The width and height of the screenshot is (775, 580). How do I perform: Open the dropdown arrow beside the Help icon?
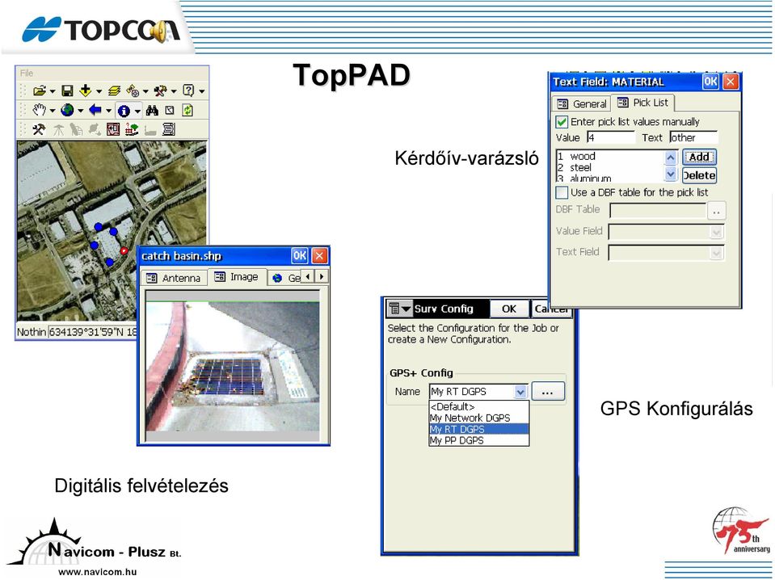click(x=202, y=91)
